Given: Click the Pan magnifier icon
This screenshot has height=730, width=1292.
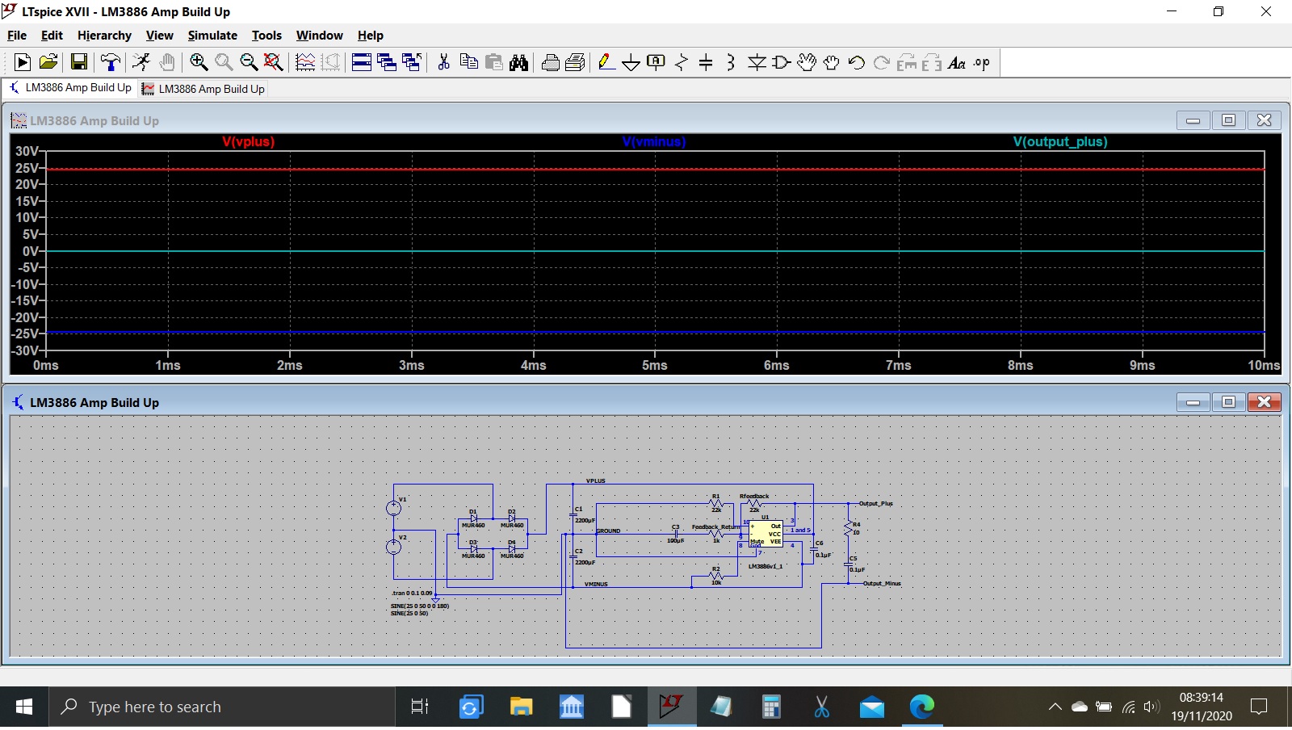Looking at the screenshot, I should tap(224, 62).
